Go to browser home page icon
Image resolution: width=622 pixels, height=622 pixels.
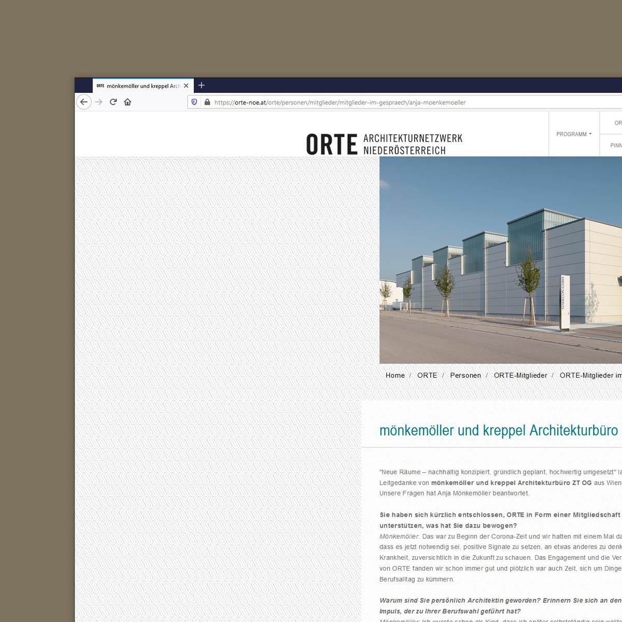[x=128, y=102]
